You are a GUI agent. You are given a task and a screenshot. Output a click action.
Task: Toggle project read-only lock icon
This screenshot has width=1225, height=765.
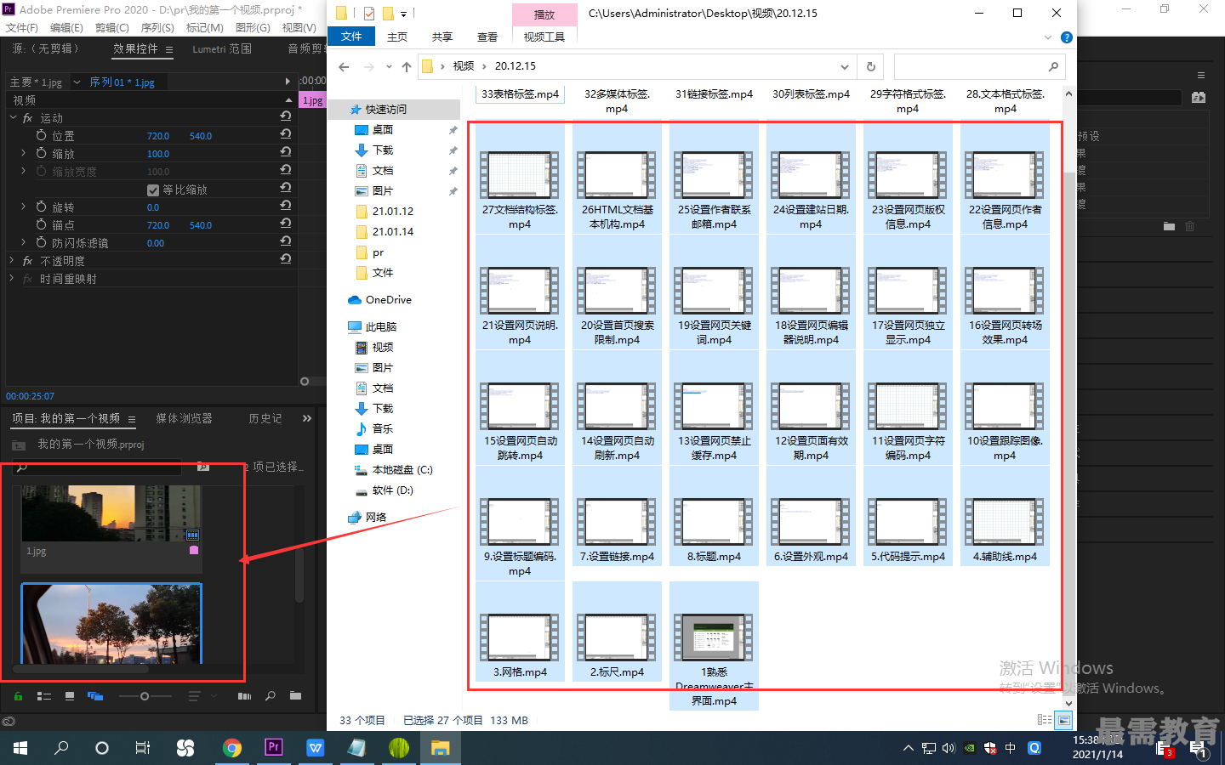[18, 696]
